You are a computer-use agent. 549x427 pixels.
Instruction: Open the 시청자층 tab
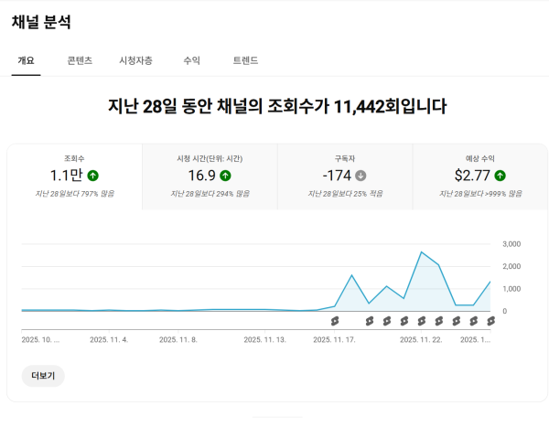[135, 61]
